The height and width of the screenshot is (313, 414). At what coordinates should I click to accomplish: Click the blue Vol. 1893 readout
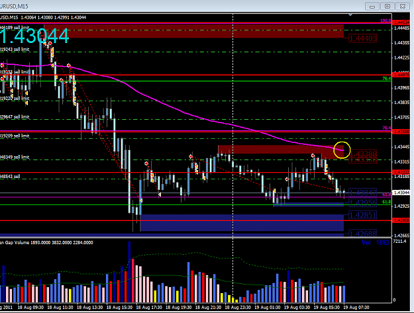pos(375,243)
